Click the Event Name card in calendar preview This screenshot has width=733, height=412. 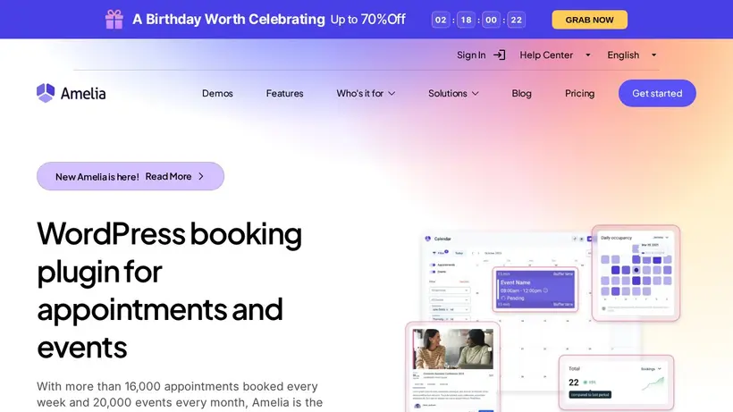[535, 290]
